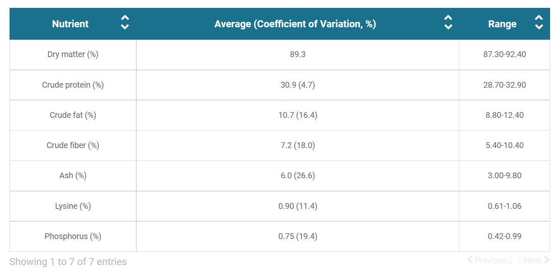Click the Lysine (%) nutrient cell
Screen dimensions: 558x268
tap(73, 206)
